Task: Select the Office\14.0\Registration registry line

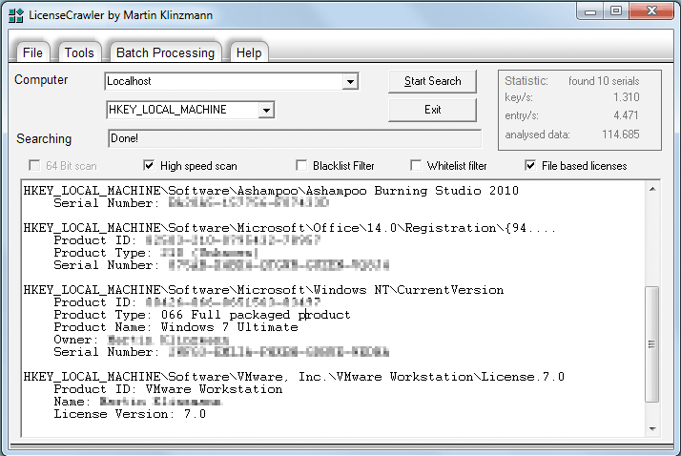Action: pos(289,228)
